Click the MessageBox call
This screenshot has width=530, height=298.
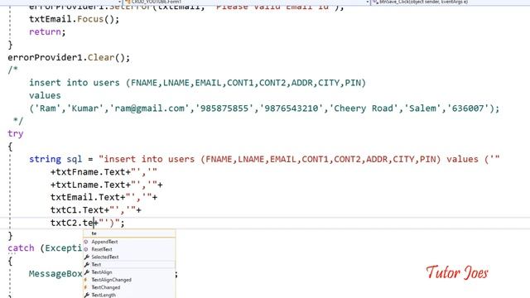[x=55, y=274]
